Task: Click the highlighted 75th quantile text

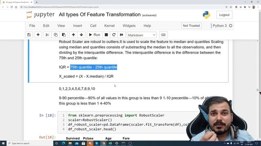Action: [93, 67]
